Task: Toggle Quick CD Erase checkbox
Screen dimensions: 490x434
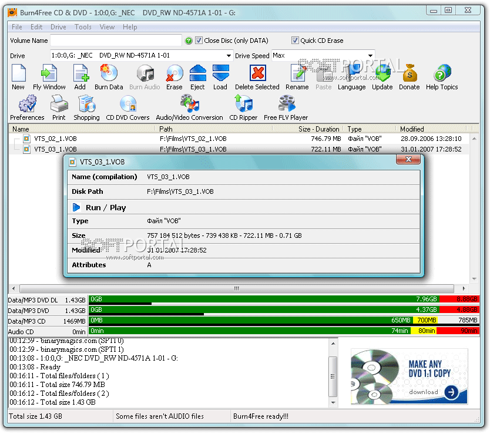Action: coord(295,41)
